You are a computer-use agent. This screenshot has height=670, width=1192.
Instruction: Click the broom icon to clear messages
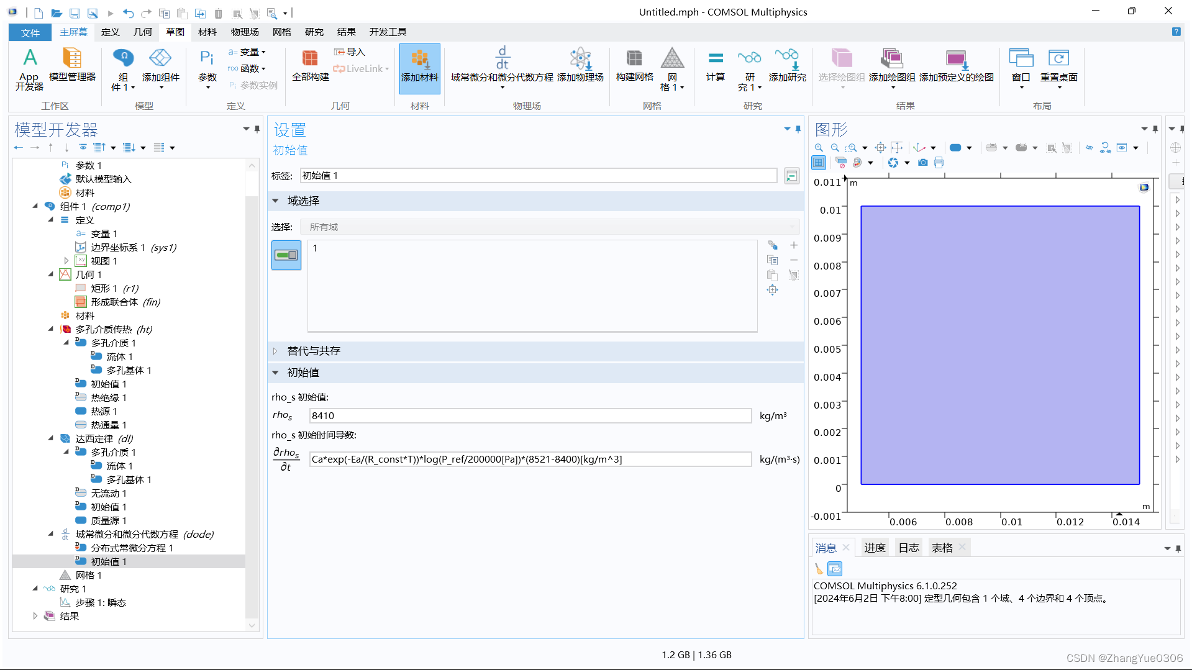click(819, 569)
